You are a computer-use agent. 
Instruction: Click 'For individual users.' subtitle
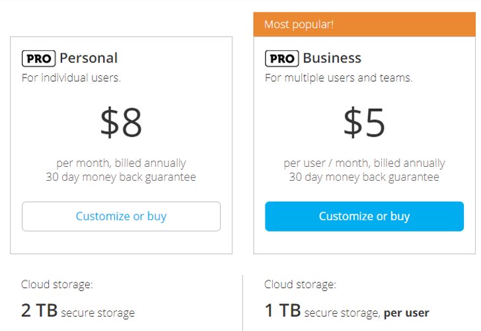(x=71, y=78)
